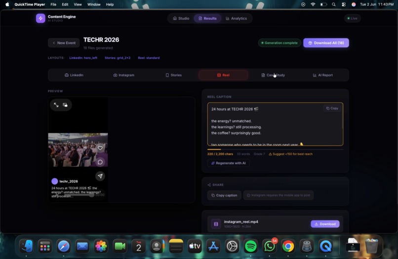
Task: Toggle picture-in-picture for the reel preview
Action: 65,105
